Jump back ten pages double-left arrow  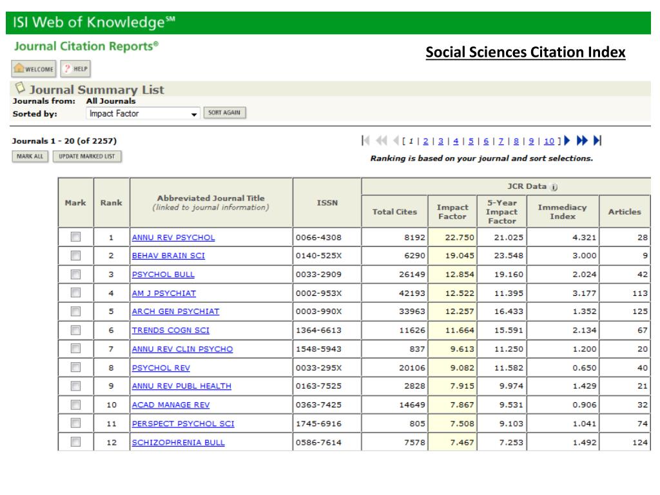382,140
